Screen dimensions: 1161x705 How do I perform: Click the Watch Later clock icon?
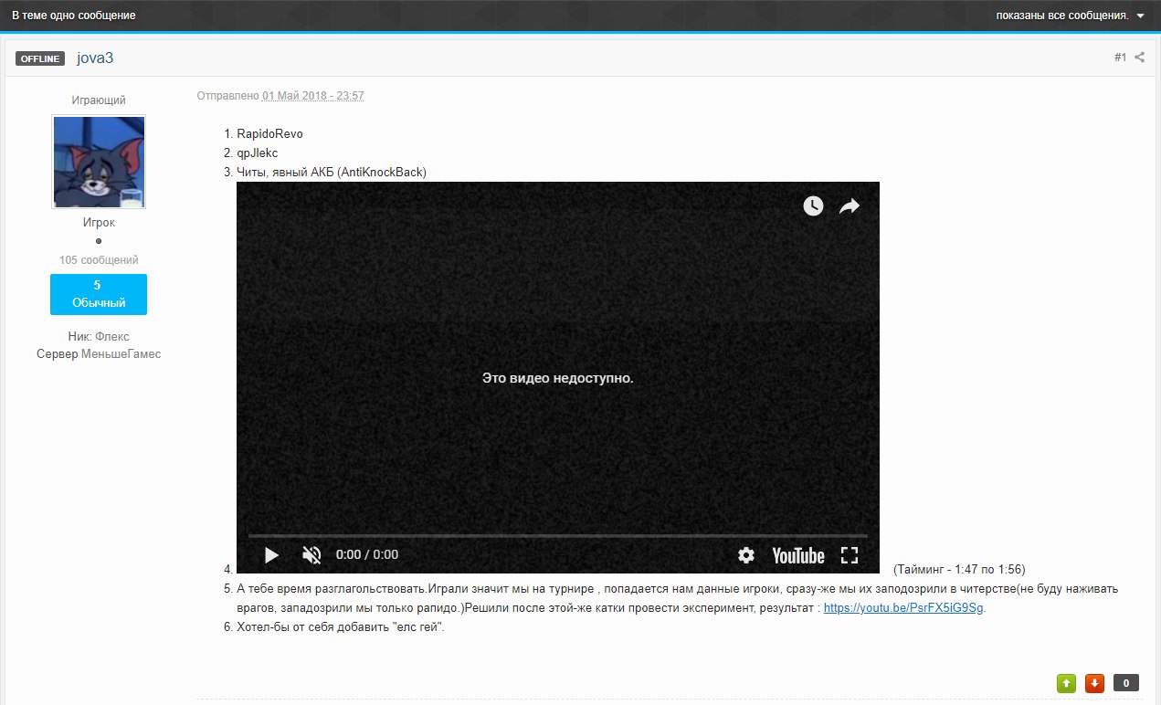[x=813, y=206]
